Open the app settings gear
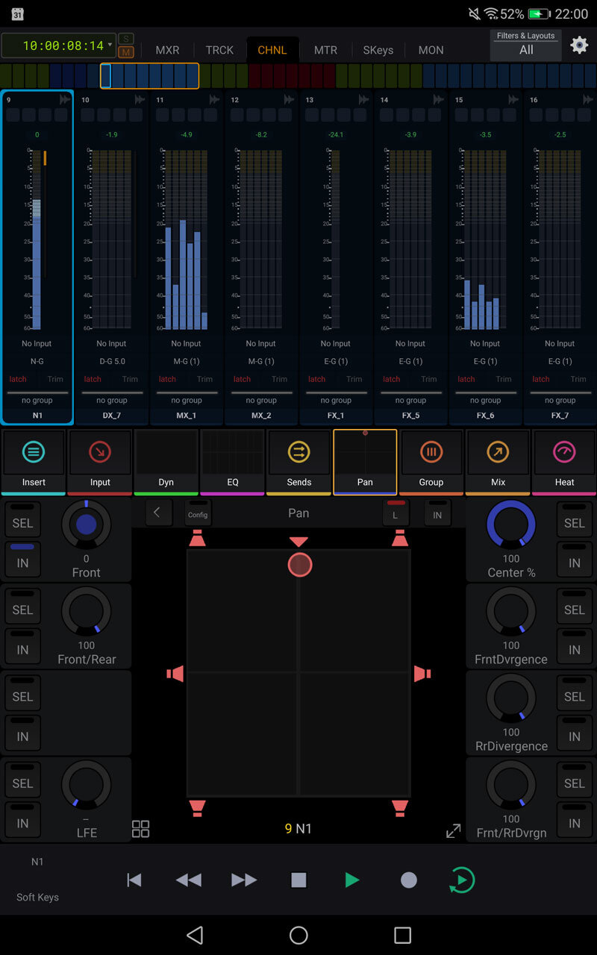597x955 pixels. coord(578,46)
